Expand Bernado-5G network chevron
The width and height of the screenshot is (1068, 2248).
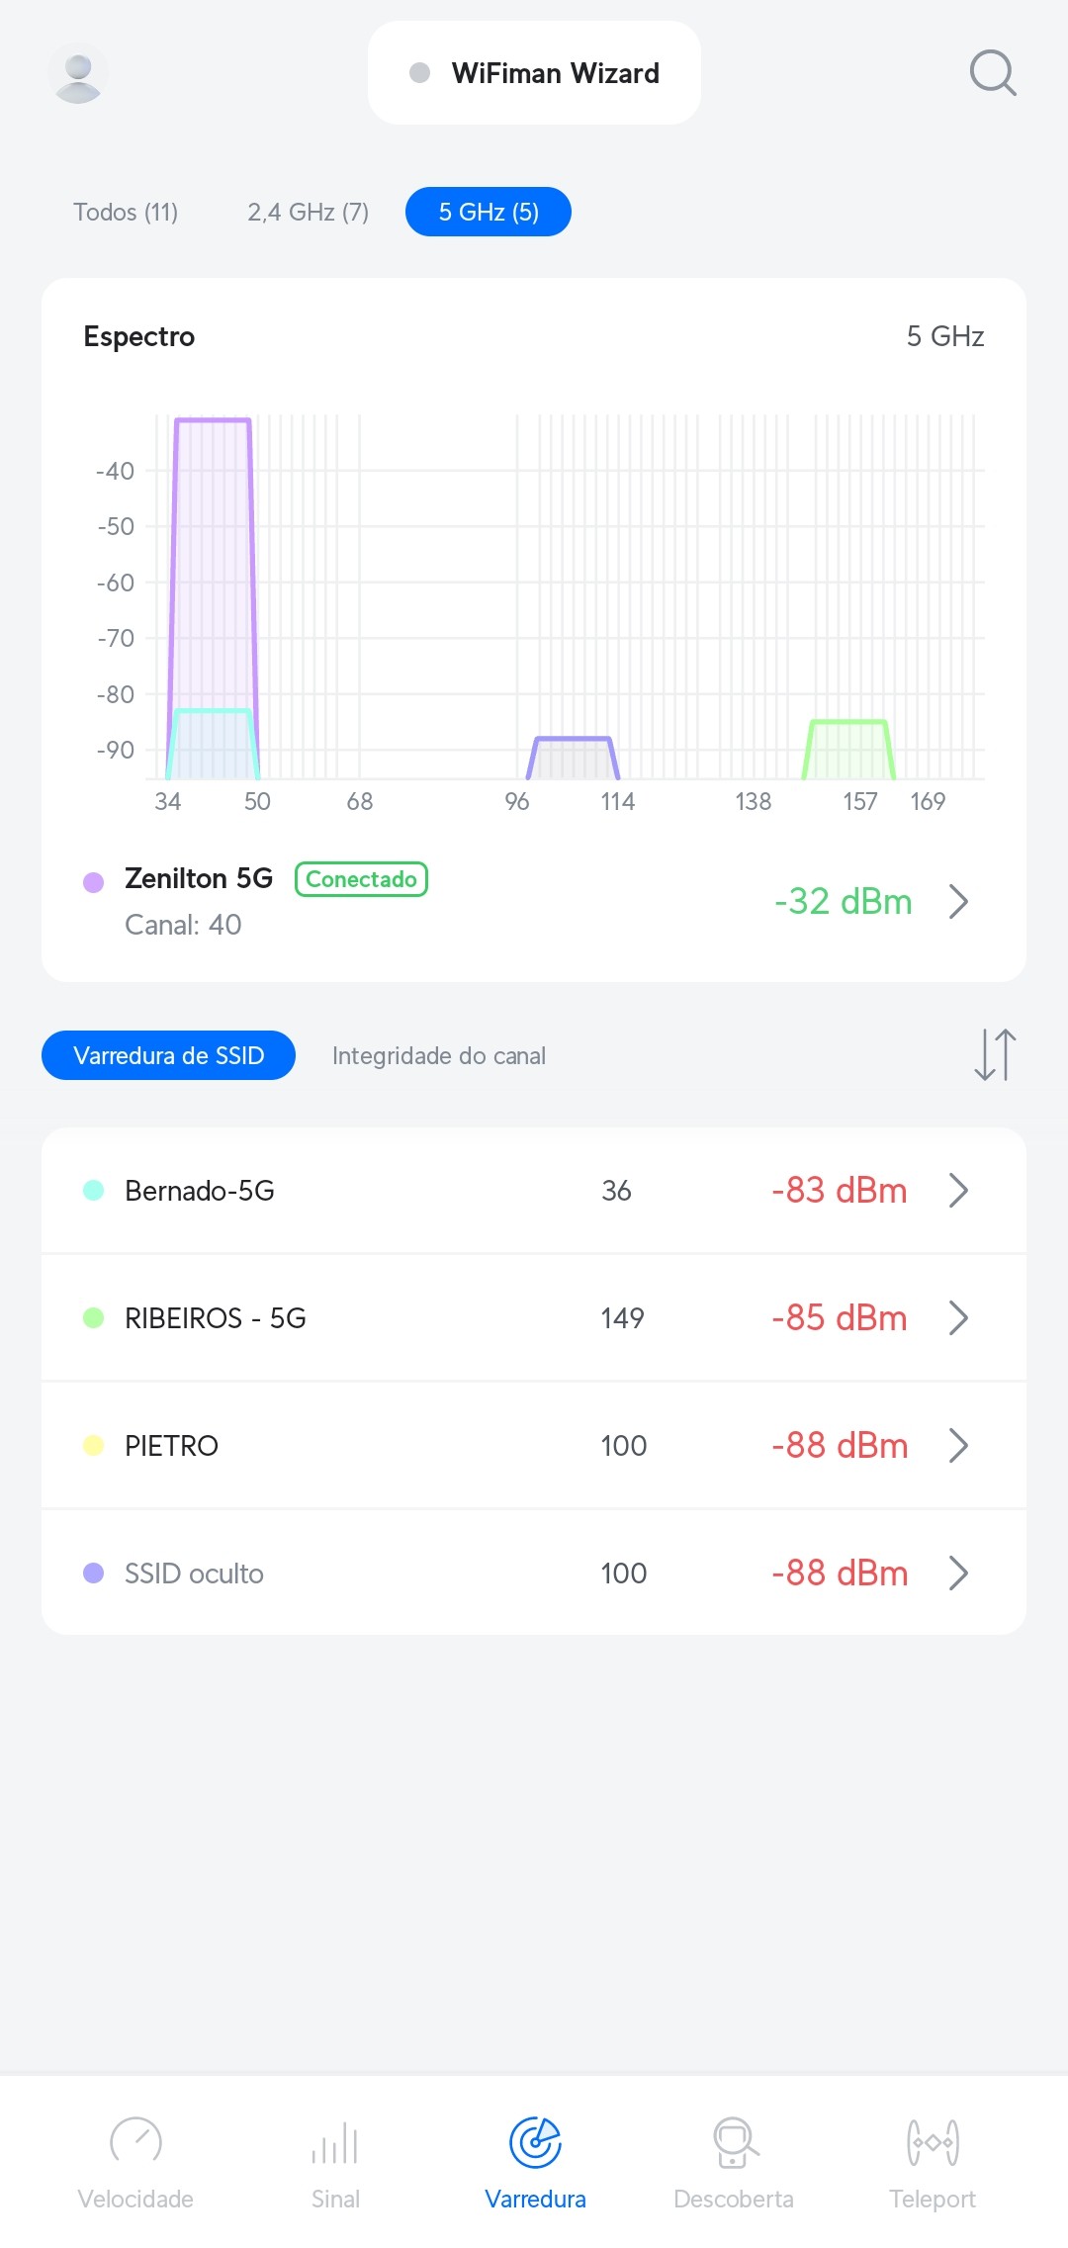(957, 1190)
